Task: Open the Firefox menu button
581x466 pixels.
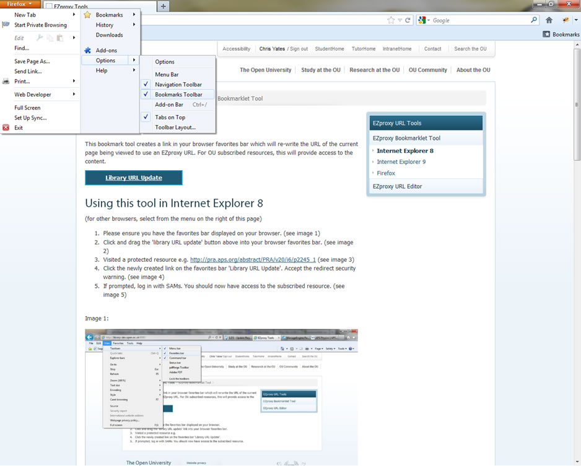Action: pyautogui.click(x=20, y=4)
